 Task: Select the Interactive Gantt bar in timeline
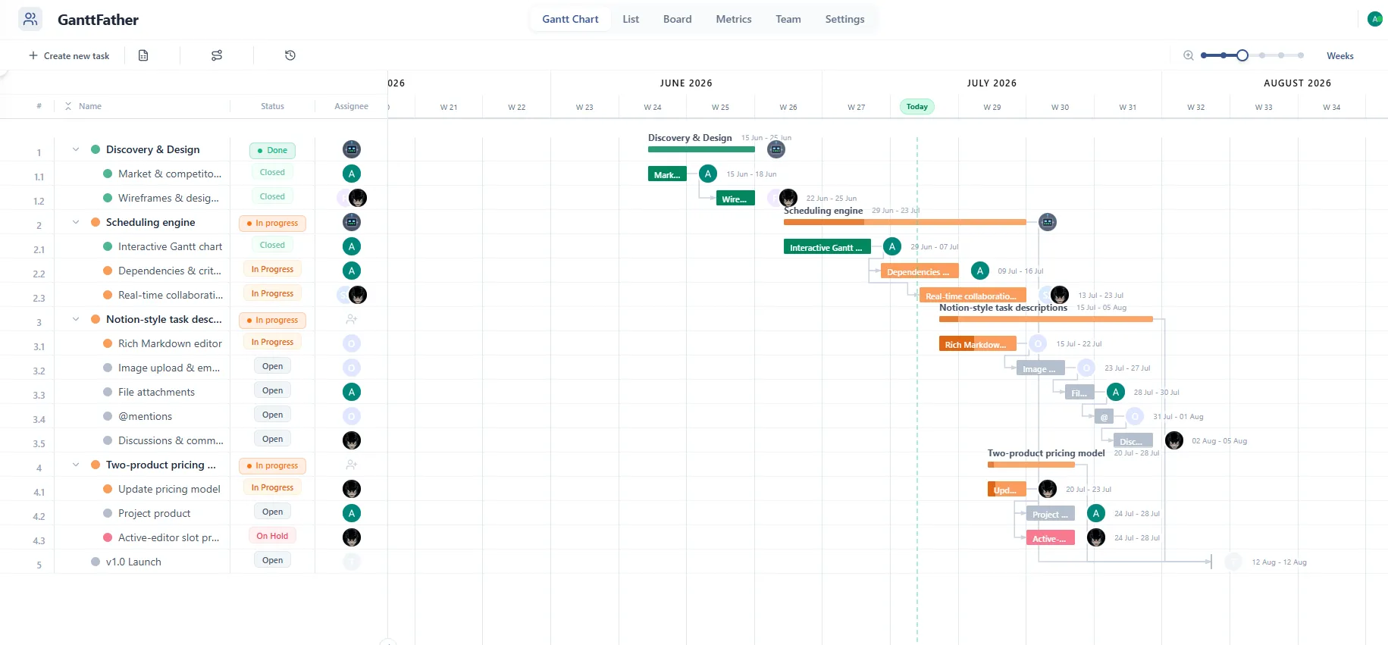click(827, 247)
